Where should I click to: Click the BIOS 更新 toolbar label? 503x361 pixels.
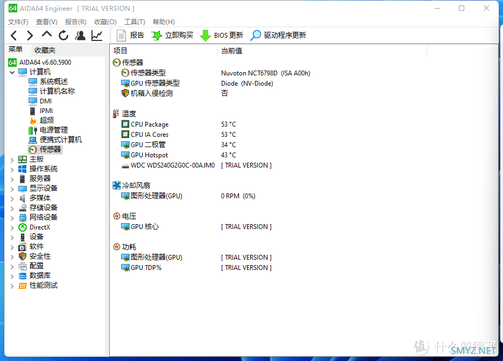tap(229, 36)
